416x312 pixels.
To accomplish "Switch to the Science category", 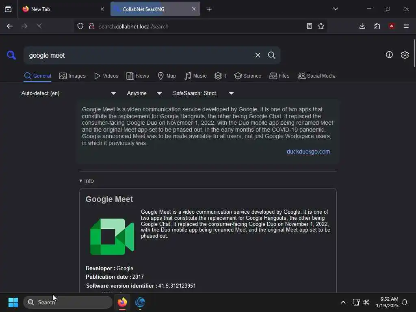I will (247, 76).
